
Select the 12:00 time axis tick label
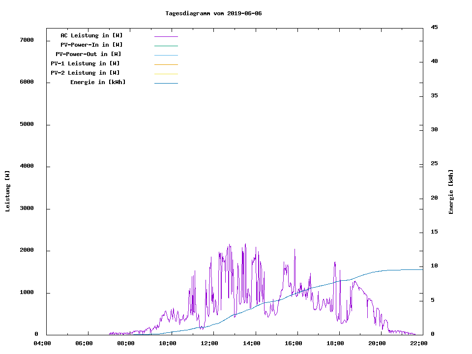click(209, 343)
